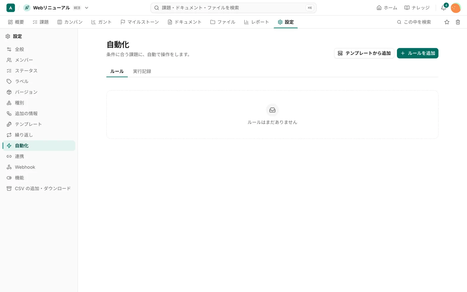This screenshot has height=292, width=467.
Task: Open テンプレート settings in the sidebar
Action: click(39, 124)
